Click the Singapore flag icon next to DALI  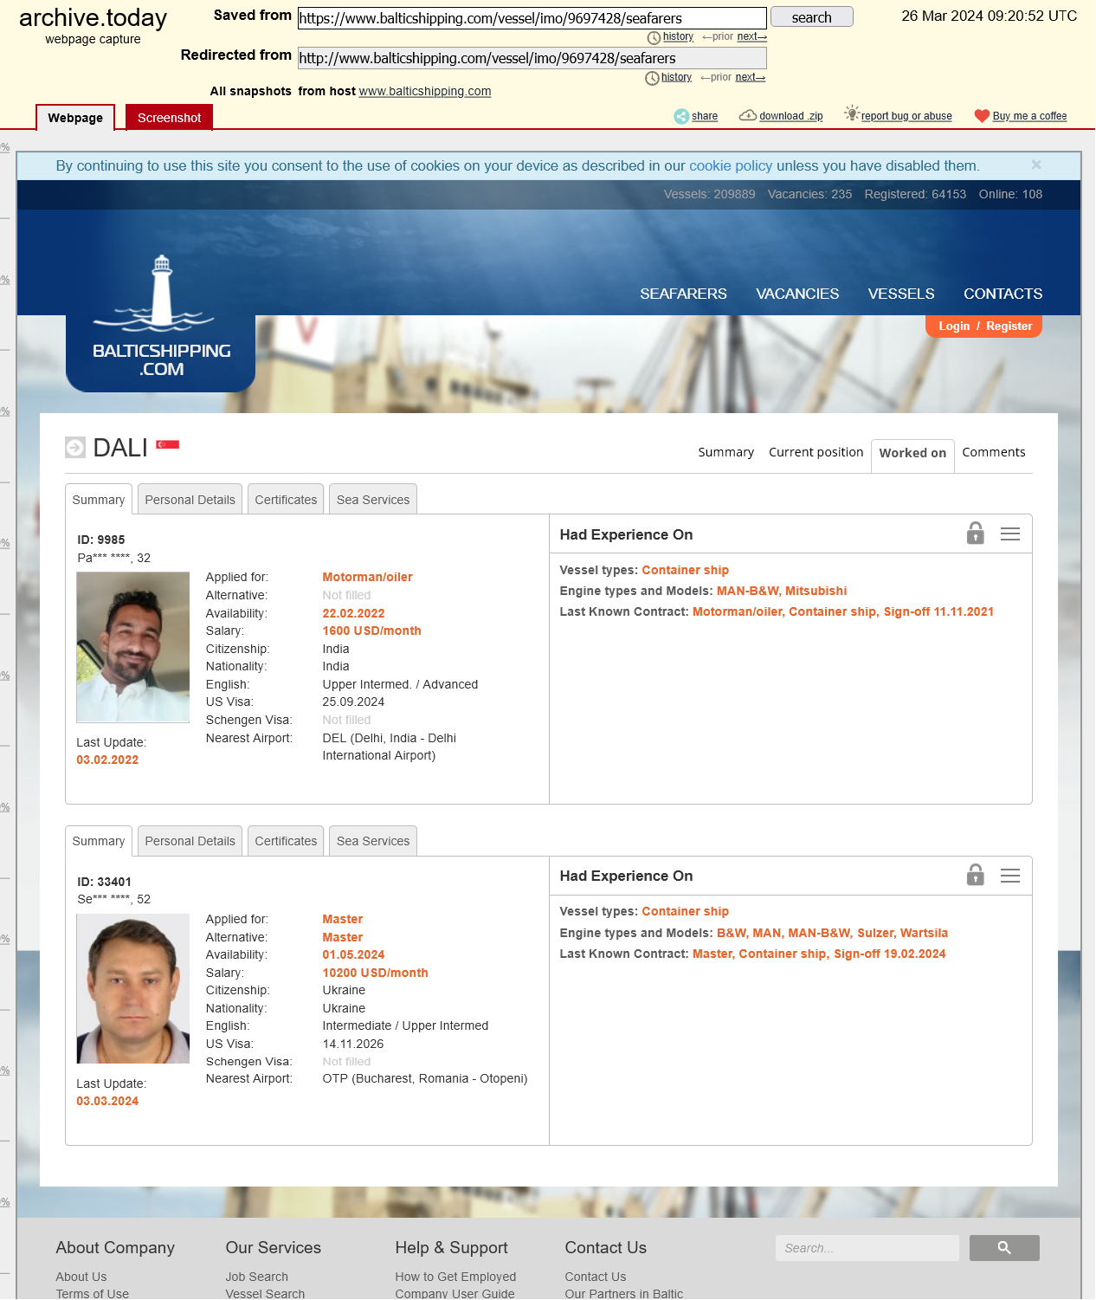click(x=167, y=444)
